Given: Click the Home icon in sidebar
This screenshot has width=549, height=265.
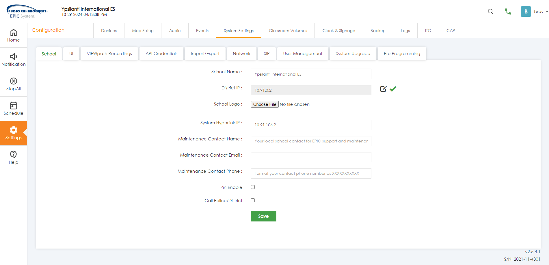Looking at the screenshot, I should click(14, 32).
